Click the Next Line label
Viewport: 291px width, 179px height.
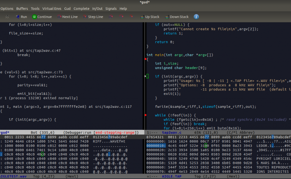pos(70,17)
